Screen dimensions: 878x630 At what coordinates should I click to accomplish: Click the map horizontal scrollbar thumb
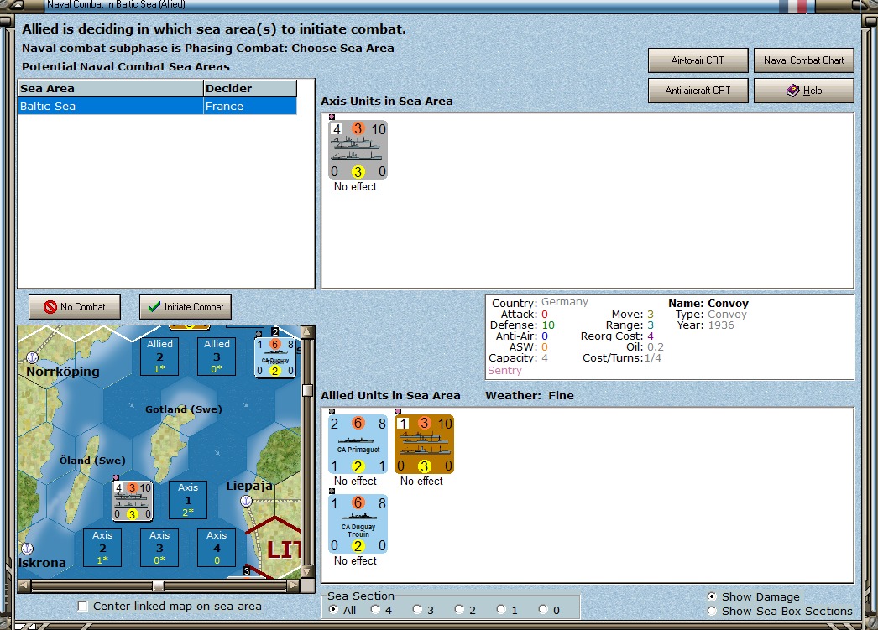158,586
